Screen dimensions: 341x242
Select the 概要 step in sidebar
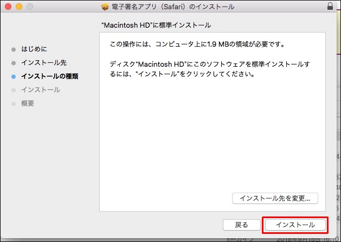pyautogui.click(x=28, y=104)
